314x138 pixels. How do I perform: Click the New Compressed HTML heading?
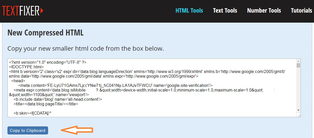click(x=45, y=33)
